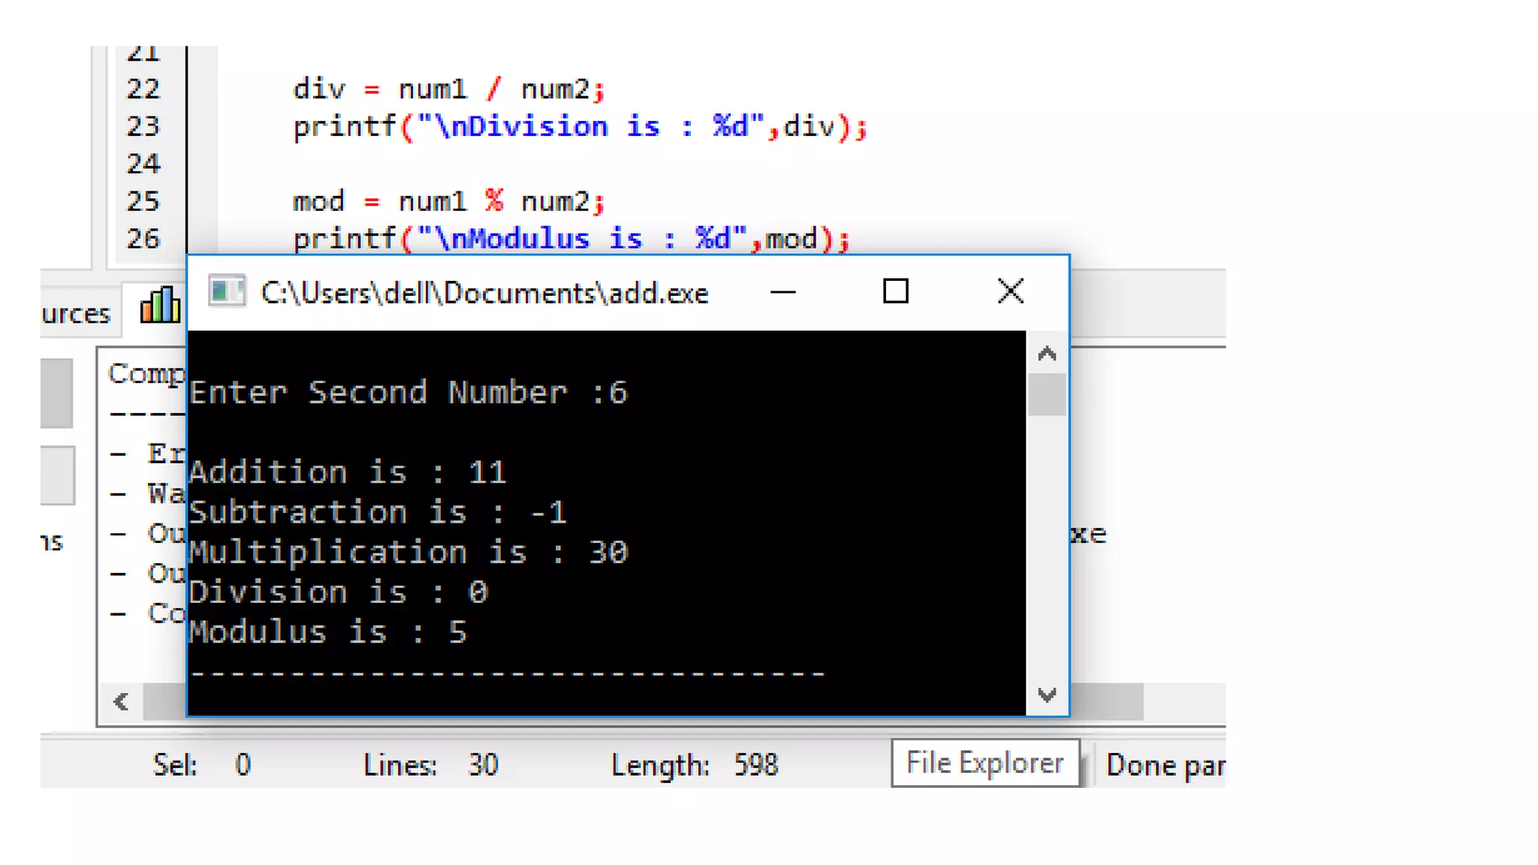The width and height of the screenshot is (1538, 865).
Task: Place the cursor in the printf Division code line
Action: pyautogui.click(x=578, y=127)
